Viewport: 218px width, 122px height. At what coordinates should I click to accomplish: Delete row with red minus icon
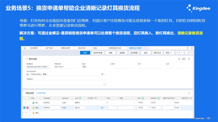[27, 108]
